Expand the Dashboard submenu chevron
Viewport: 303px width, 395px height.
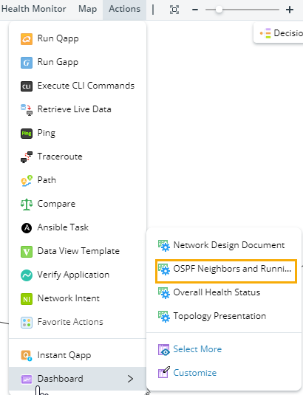130,379
